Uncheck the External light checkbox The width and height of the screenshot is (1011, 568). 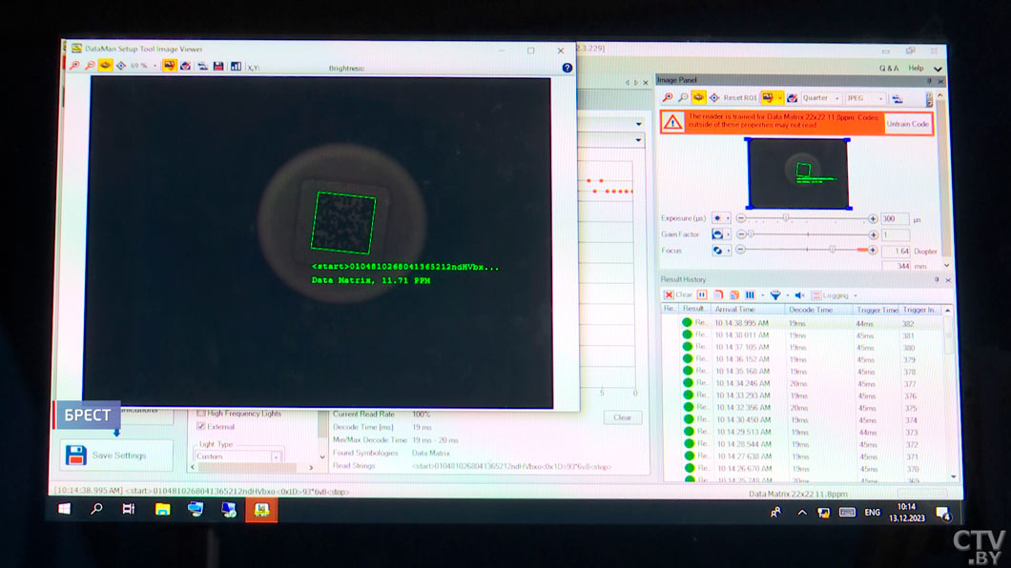[x=200, y=427]
